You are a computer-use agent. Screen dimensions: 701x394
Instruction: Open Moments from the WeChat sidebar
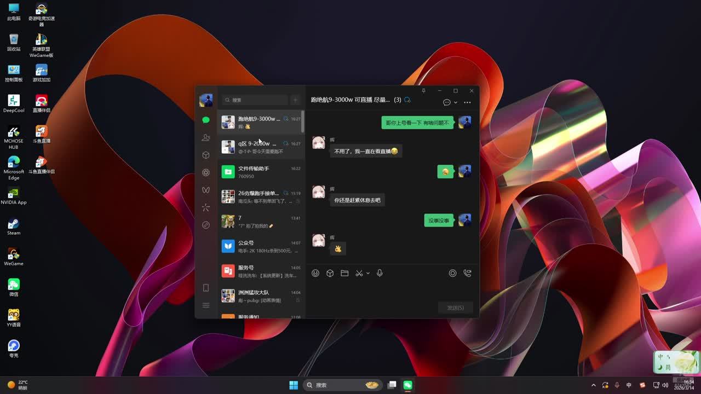click(206, 172)
